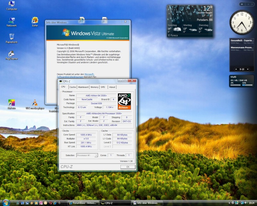Click the Core Speed value 1005.4 MHz
The width and height of the screenshot is (257, 206).
(86, 135)
